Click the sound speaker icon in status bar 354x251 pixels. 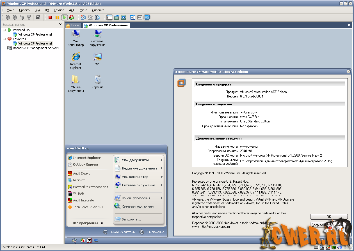tap(339, 247)
